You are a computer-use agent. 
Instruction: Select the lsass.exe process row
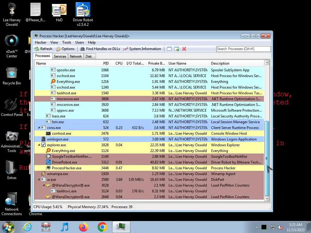coord(149,116)
